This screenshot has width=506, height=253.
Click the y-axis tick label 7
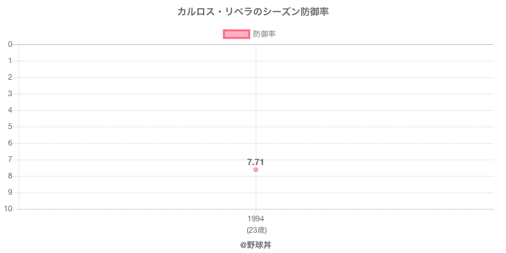click(x=10, y=160)
